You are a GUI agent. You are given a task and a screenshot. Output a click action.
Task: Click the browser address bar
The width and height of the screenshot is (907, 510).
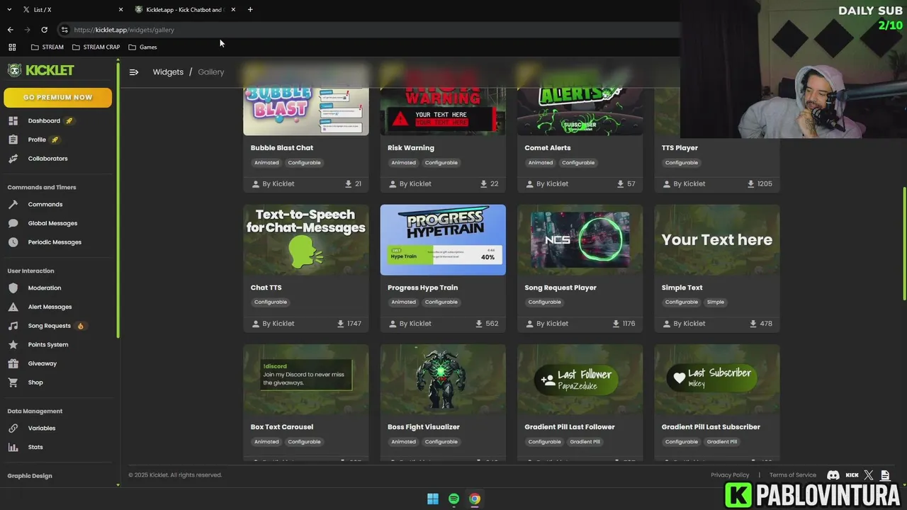[x=368, y=30]
